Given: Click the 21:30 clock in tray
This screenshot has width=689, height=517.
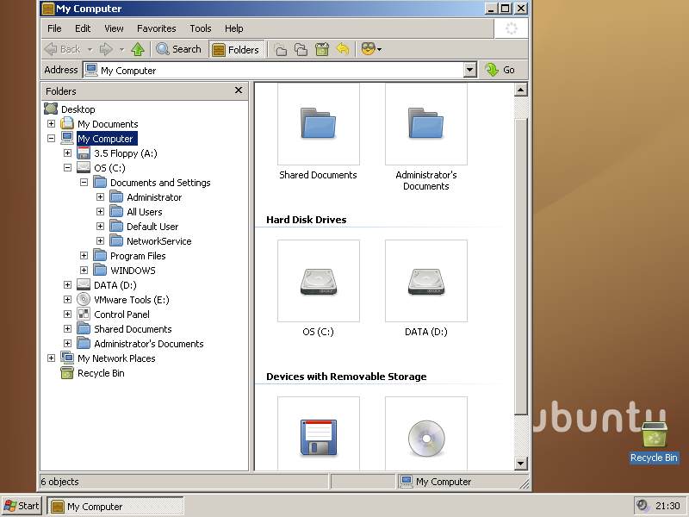Looking at the screenshot, I should tap(667, 506).
